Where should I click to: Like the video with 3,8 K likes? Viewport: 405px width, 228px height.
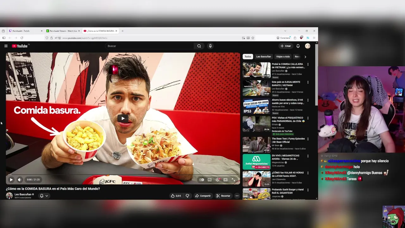pyautogui.click(x=176, y=196)
